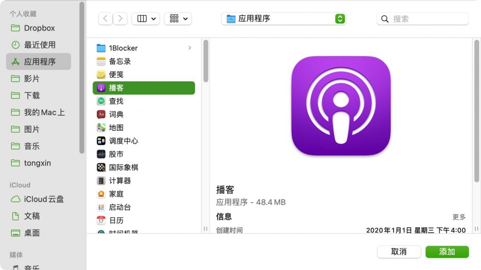Viewport: 481px width, 270px height.
Task: Click the 股市 Stocks app icon
Action: [x=101, y=154]
